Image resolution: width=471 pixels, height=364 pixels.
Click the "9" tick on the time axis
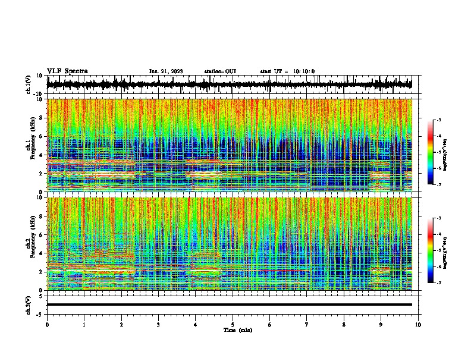[x=381, y=325]
